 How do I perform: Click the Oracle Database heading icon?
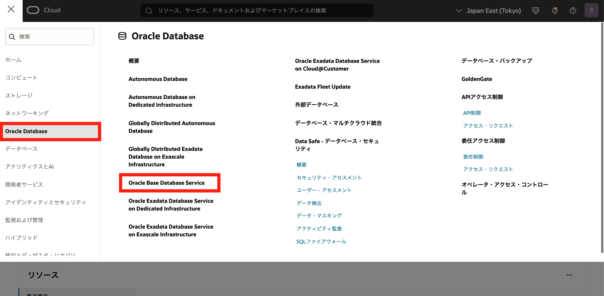122,36
